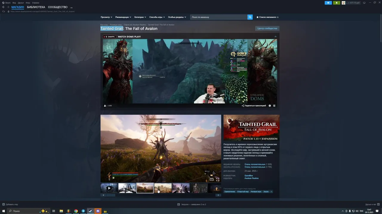The height and width of the screenshot is (214, 382).
Task: Click the Открытый мир tag
Action: (243, 192)
